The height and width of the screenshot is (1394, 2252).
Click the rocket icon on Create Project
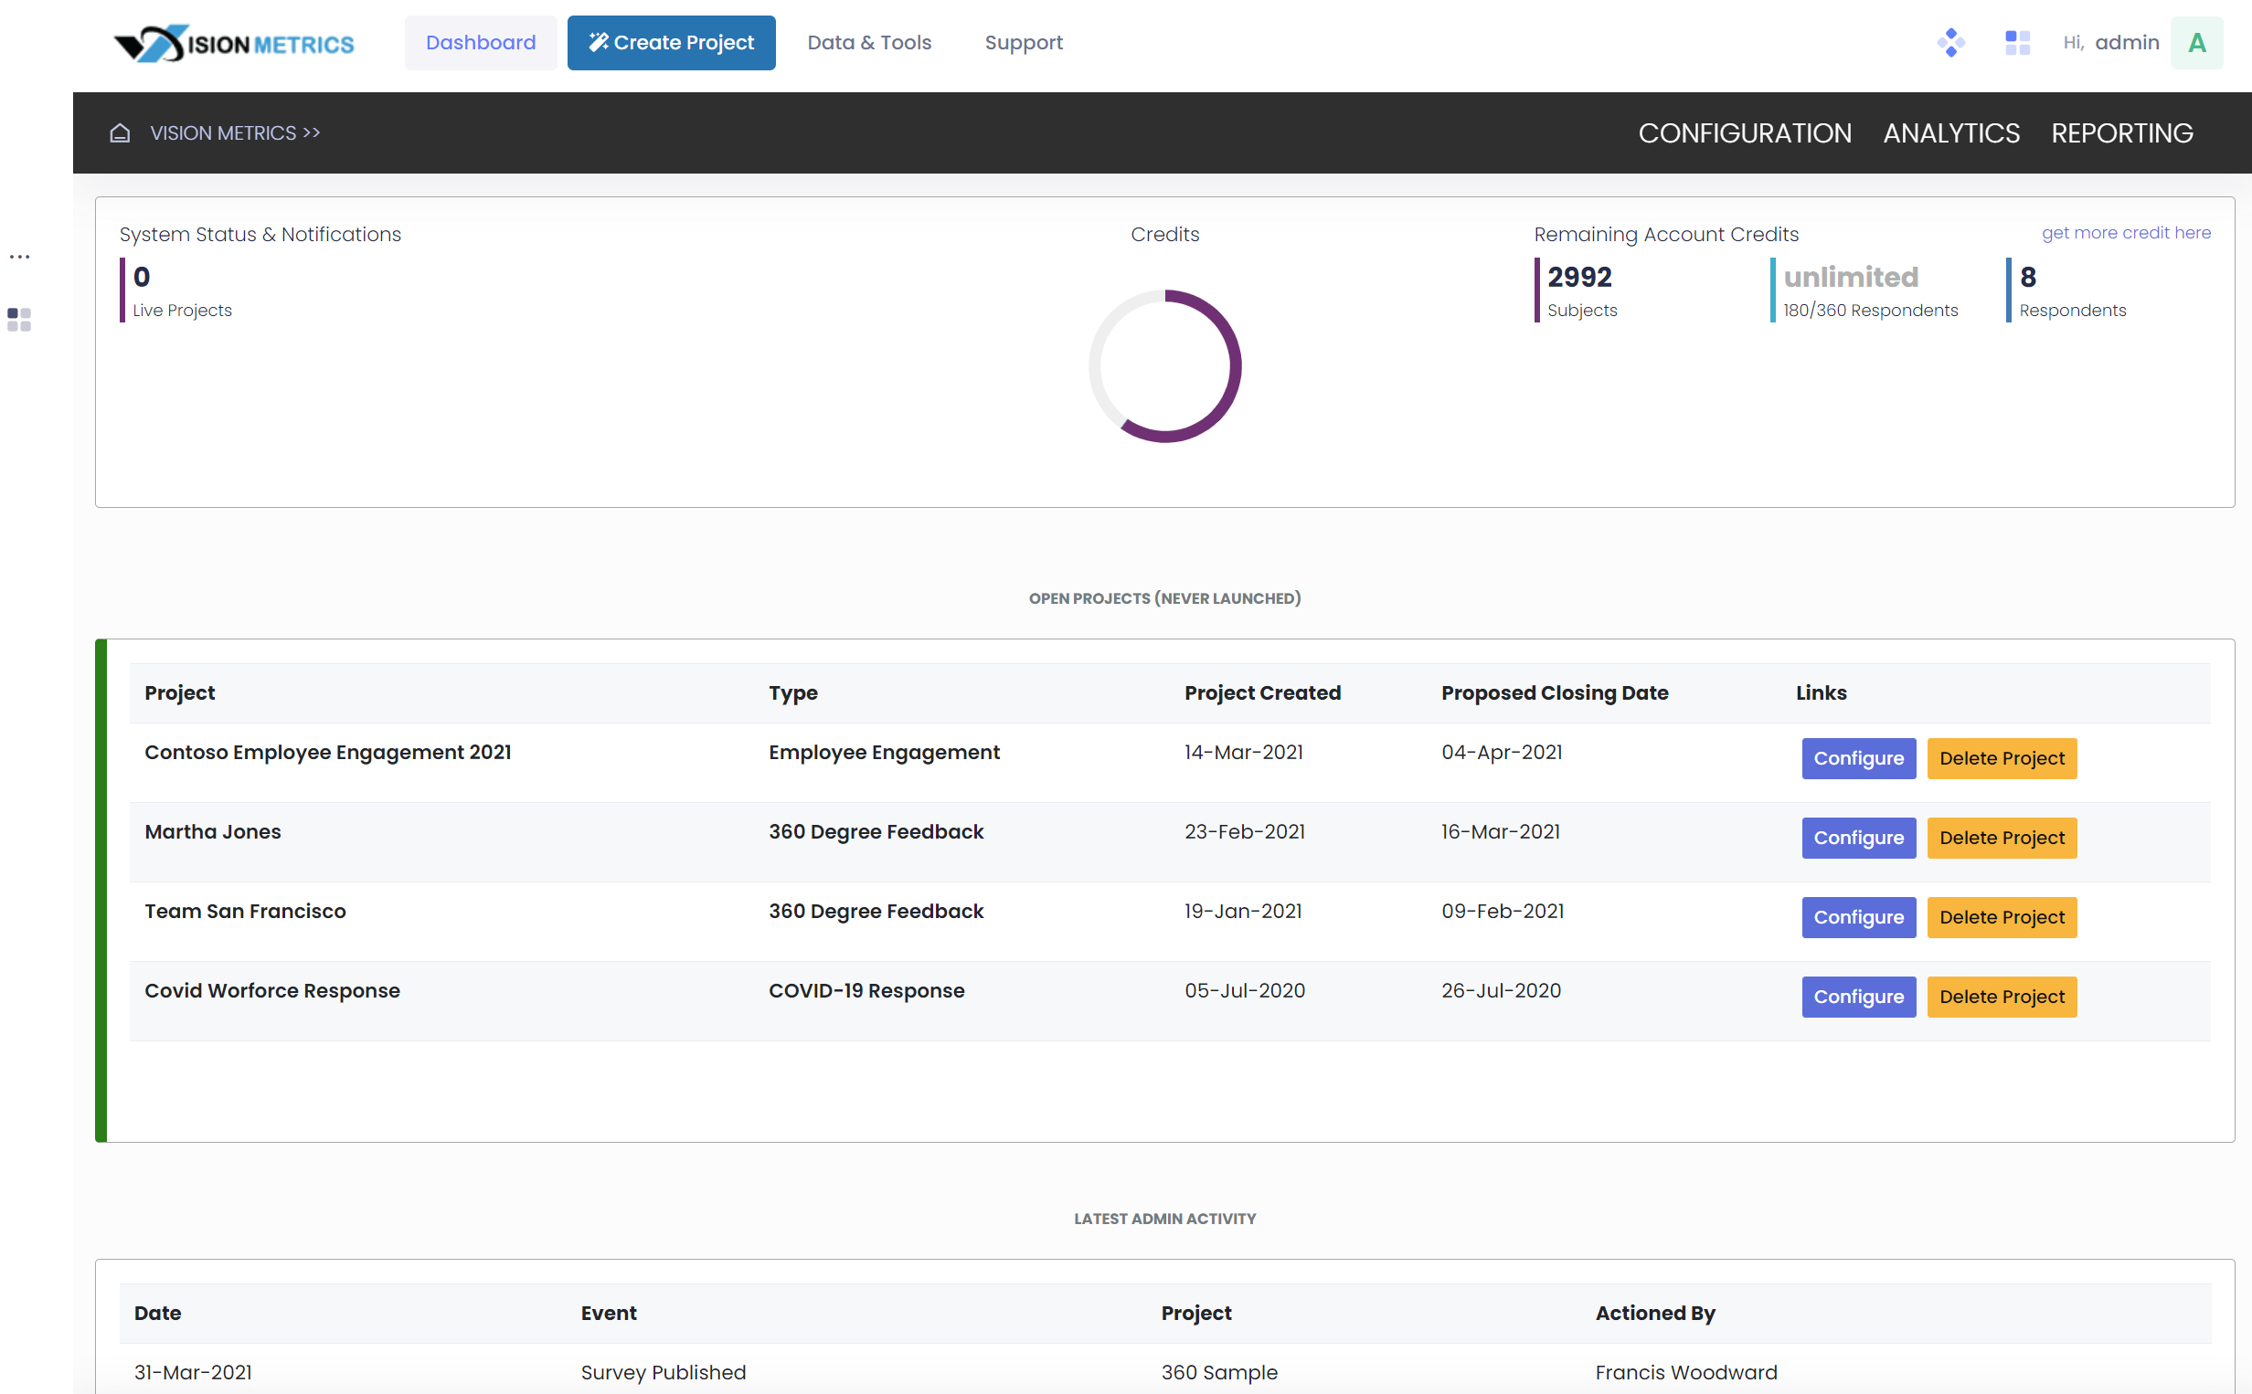[x=600, y=41]
